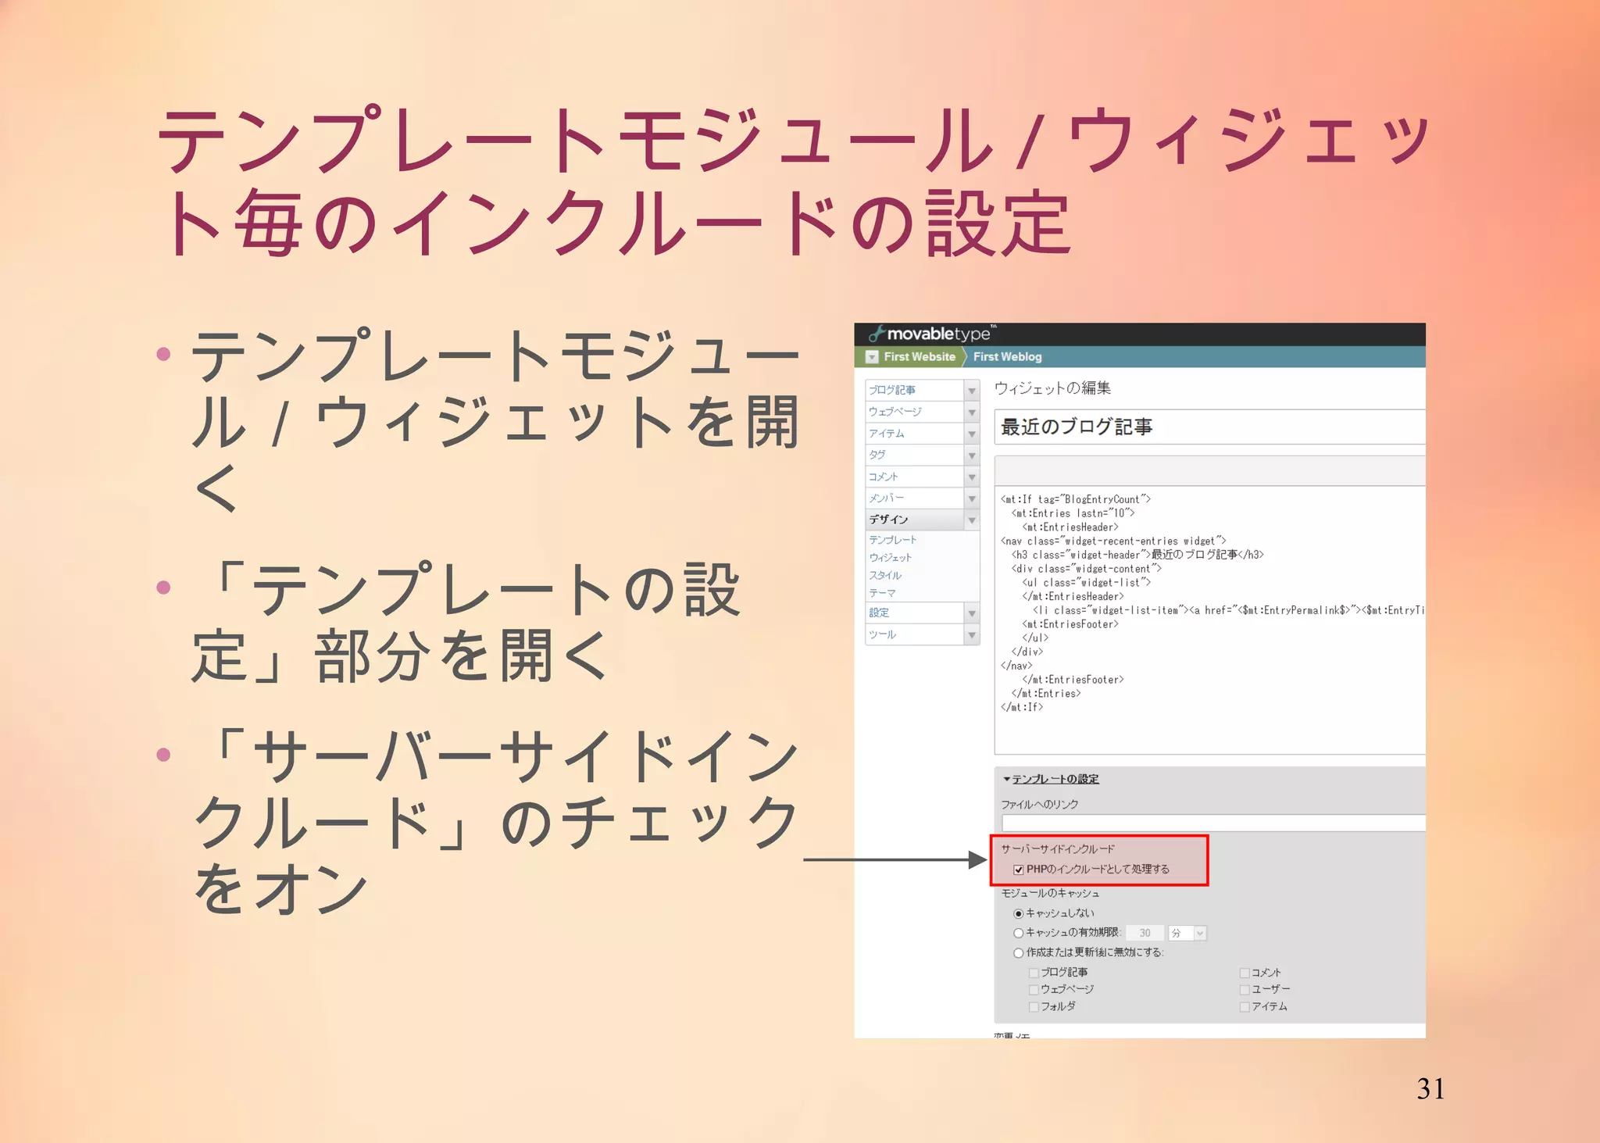Screen dimensions: 1600x1143
Task: Expand the メンバー menu arrow
Action: [x=972, y=498]
